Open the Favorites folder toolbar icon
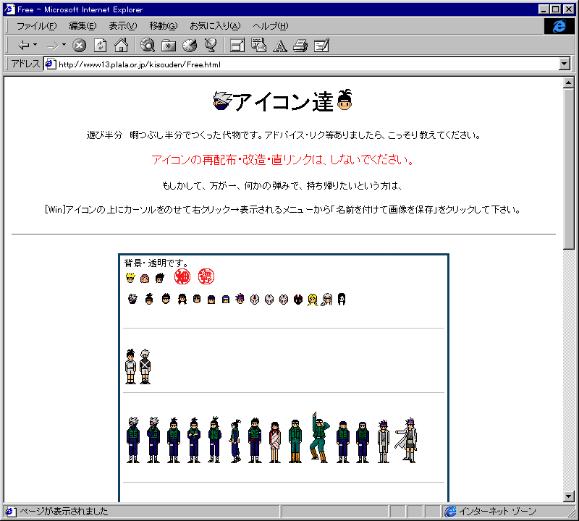This screenshot has height=521, width=579. 169,46
